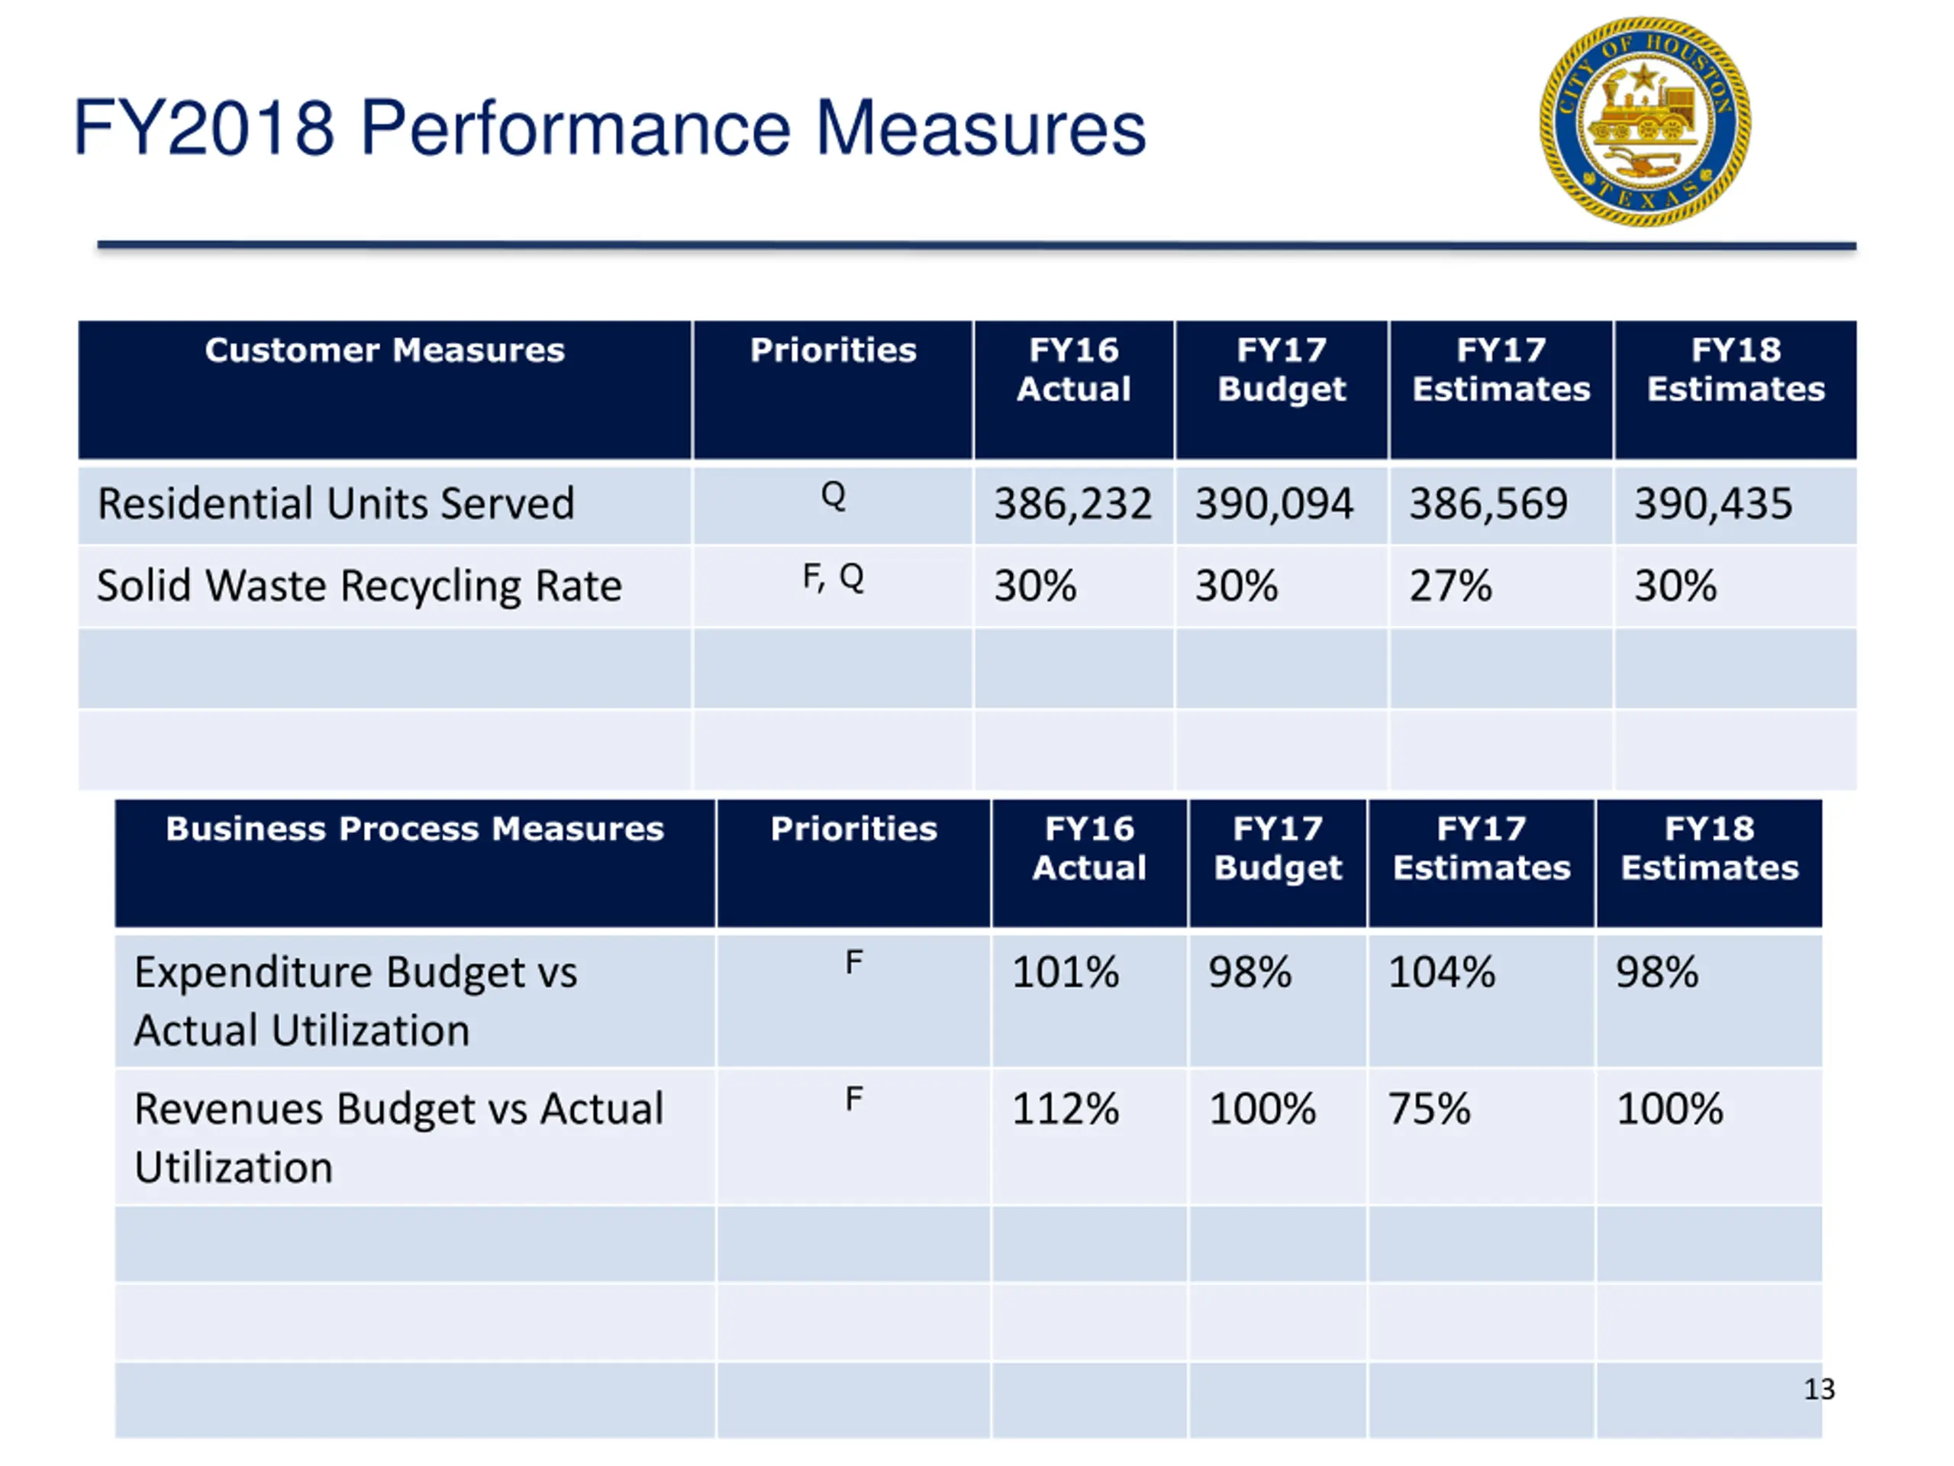1954x1466 pixels.
Task: Click the FY18 Estimates header in Customer table
Action: [1735, 389]
